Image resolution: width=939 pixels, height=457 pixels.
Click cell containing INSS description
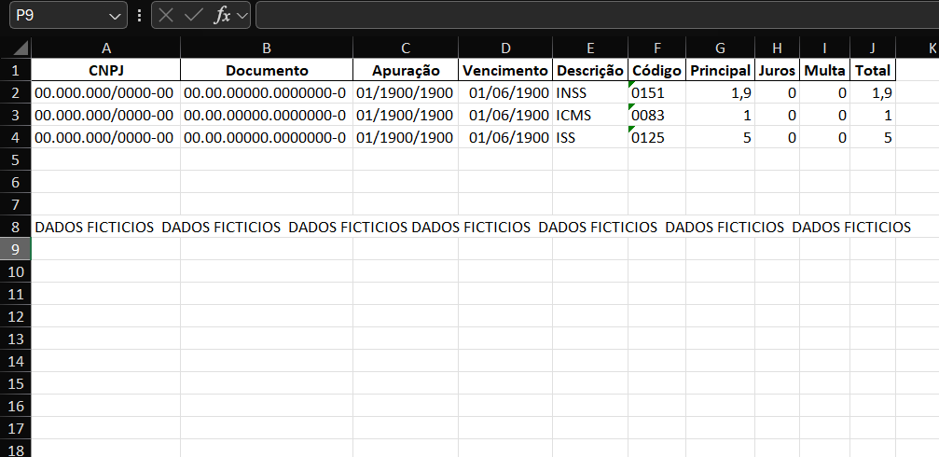point(589,92)
